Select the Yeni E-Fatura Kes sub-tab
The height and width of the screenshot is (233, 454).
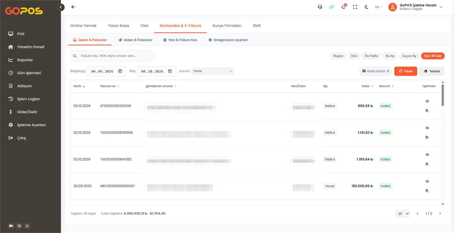(x=180, y=40)
